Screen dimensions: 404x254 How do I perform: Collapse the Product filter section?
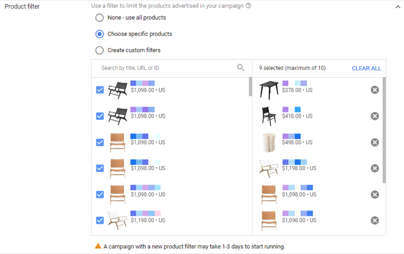[398, 7]
